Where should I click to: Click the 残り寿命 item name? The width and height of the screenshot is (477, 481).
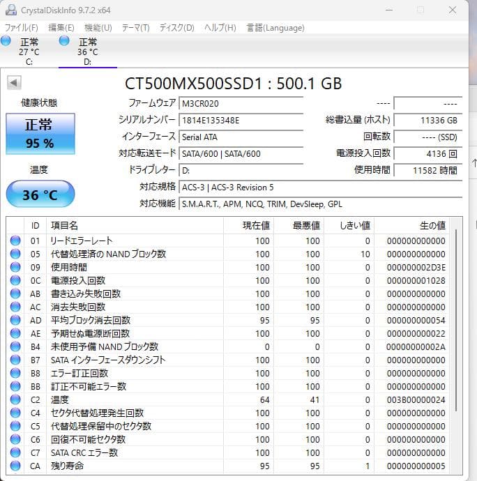(67, 466)
